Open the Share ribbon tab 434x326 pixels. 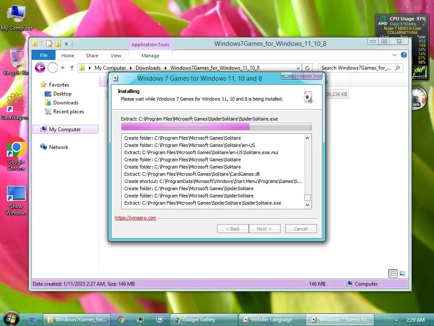[92, 56]
